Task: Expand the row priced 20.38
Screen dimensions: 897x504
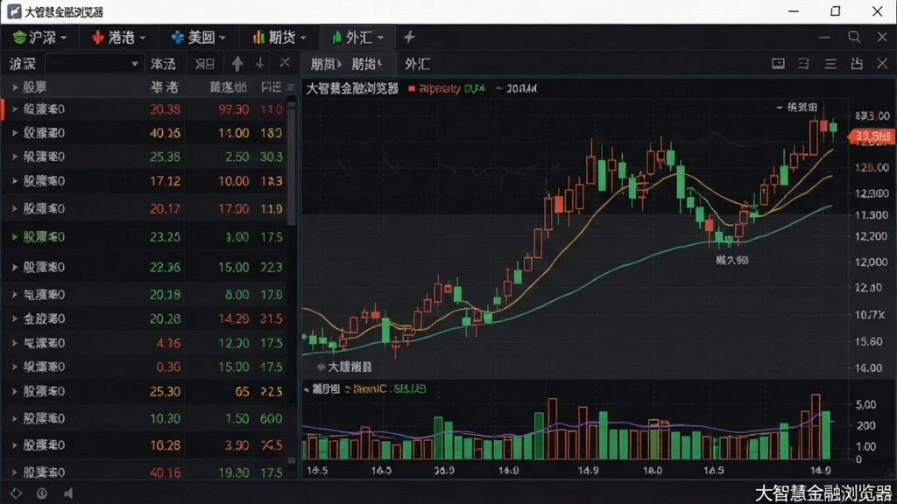Action: pos(15,108)
